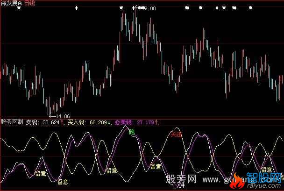Viewport: 284px width, 191px height.
Task: Click the 买入线 68.209 value
Action: (99, 122)
